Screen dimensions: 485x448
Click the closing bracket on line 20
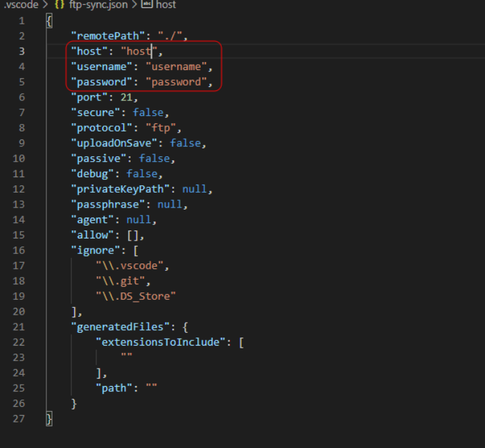tap(74, 312)
